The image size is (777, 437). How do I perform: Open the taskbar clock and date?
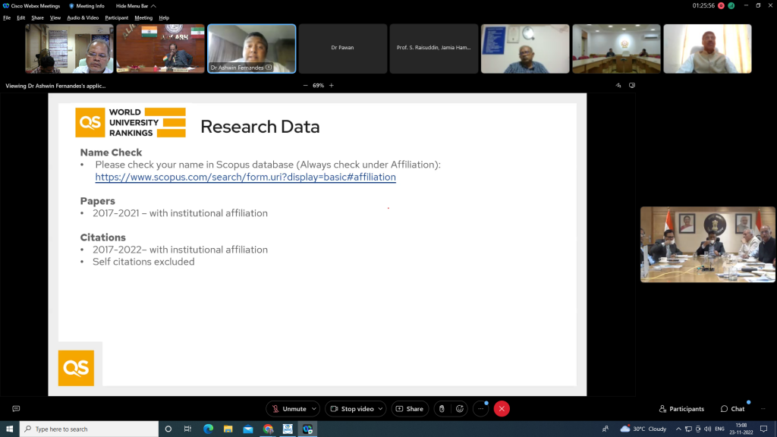[741, 429]
